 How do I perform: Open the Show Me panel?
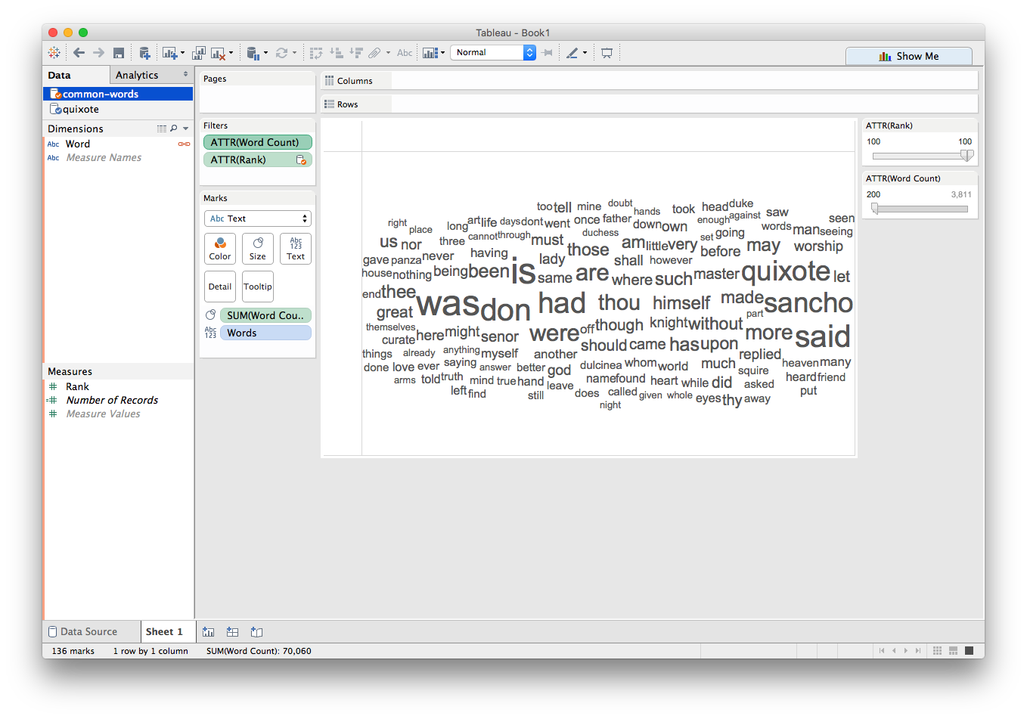909,56
